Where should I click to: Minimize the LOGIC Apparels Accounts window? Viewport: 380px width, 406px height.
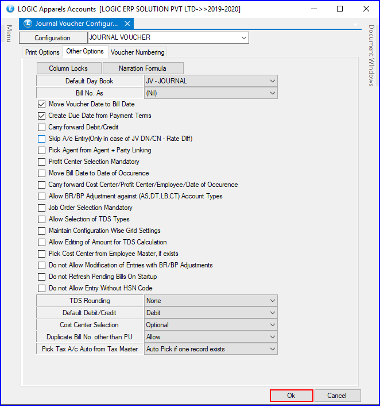(314, 9)
